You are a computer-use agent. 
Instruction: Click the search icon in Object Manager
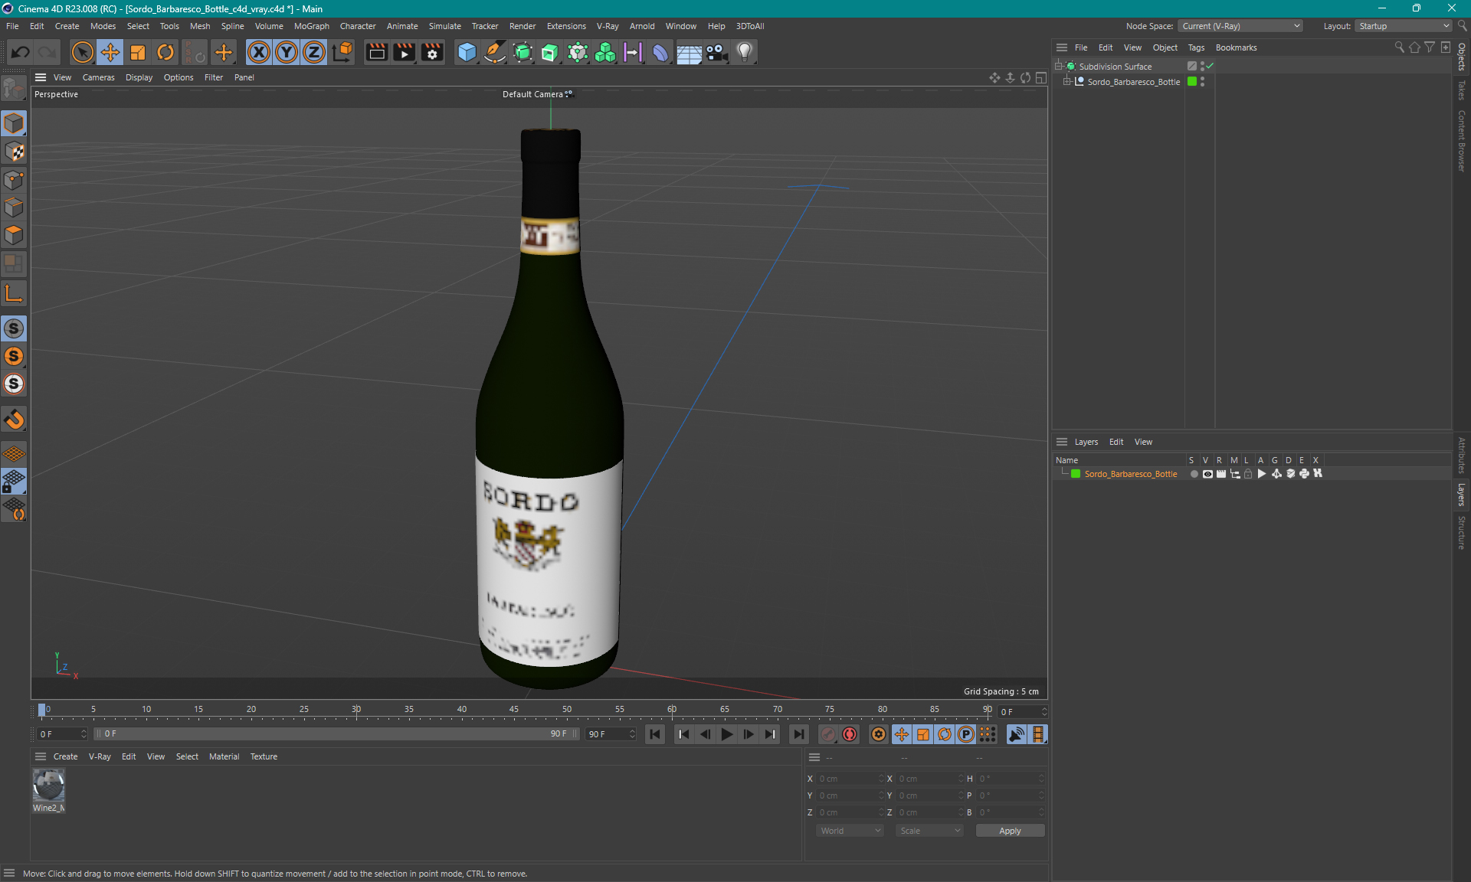click(1399, 47)
